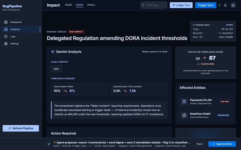Click the HIGH RISK badge
241x150 pixels.
click(225, 101)
